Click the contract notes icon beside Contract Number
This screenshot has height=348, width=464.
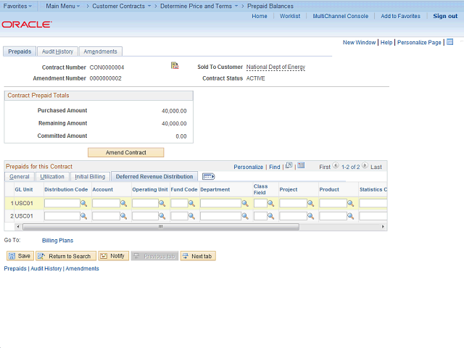click(x=175, y=66)
